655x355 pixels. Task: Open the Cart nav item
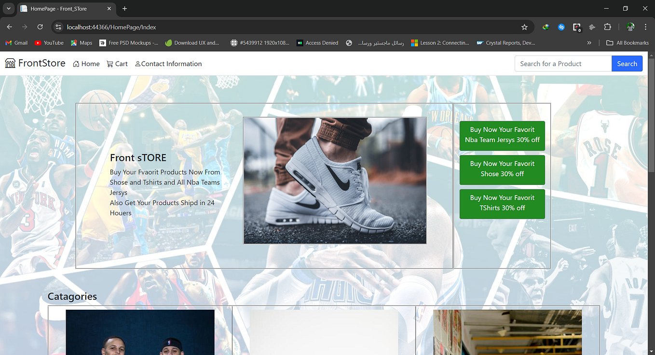(117, 64)
